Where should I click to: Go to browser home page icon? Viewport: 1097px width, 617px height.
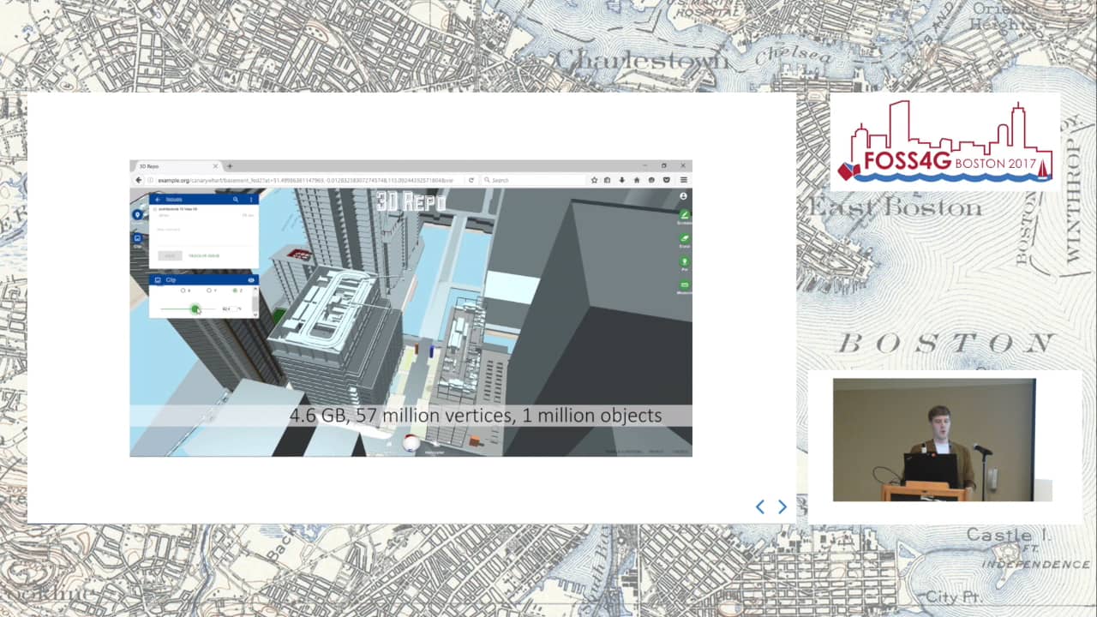[637, 180]
